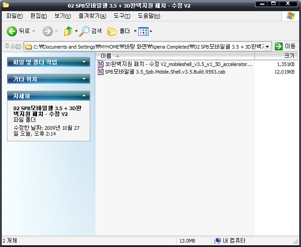Open the Search (검색) magnifier tool
The image size is (301, 247).
[x=84, y=31]
